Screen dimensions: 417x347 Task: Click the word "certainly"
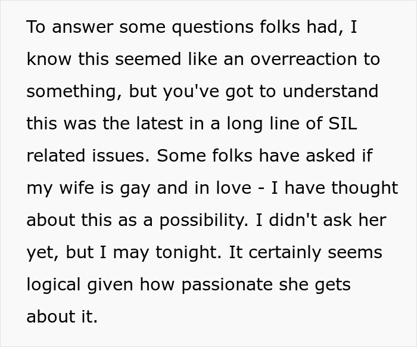coord(285,253)
